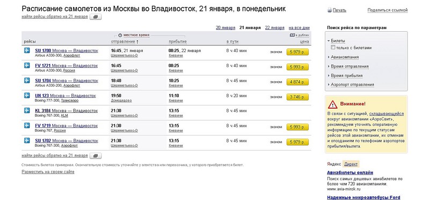Switch to the 20 января date tab
This screenshot has width=429, height=200.
click(226, 27)
